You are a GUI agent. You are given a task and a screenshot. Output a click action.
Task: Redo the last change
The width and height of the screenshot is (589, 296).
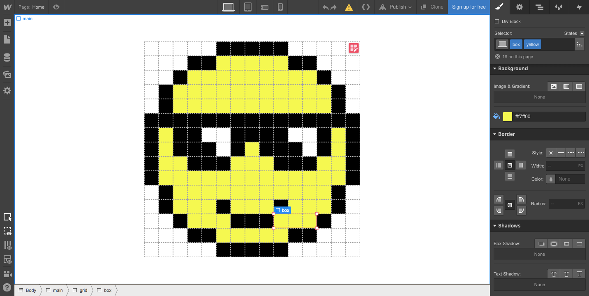334,7
